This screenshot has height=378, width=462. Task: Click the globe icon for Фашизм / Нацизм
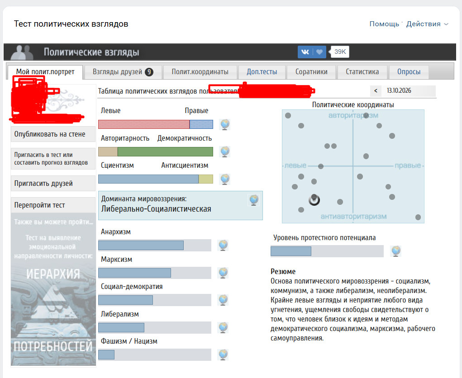(x=223, y=355)
